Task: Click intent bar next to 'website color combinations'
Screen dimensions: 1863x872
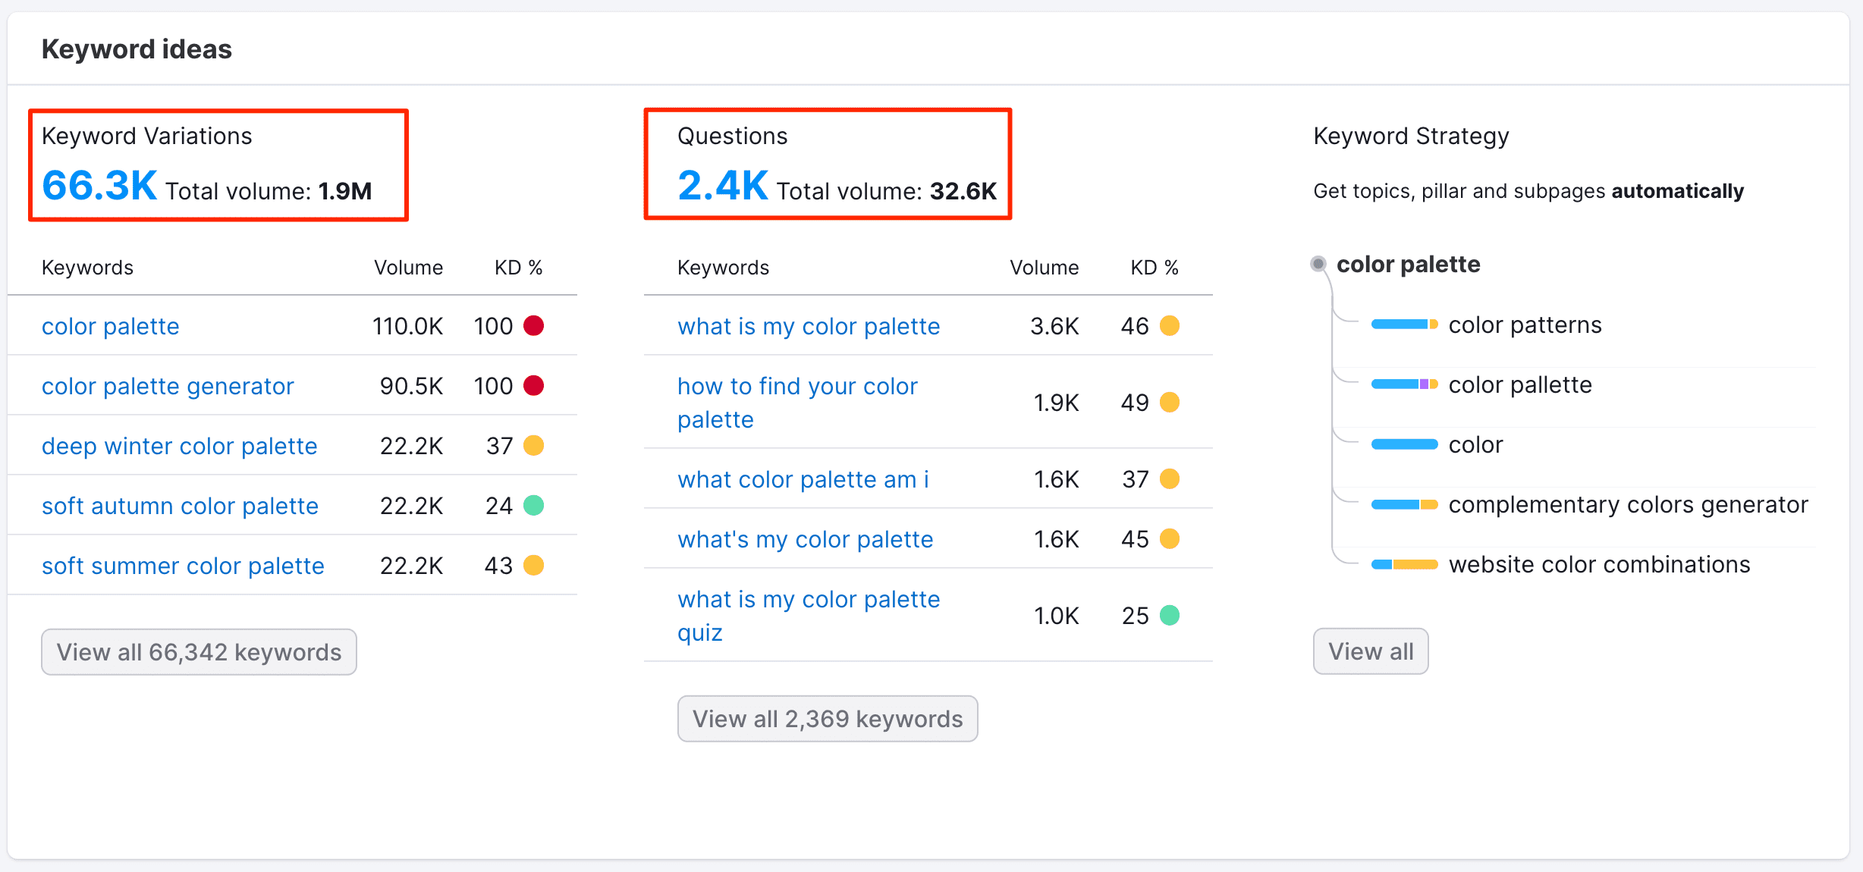Action: point(1404,564)
